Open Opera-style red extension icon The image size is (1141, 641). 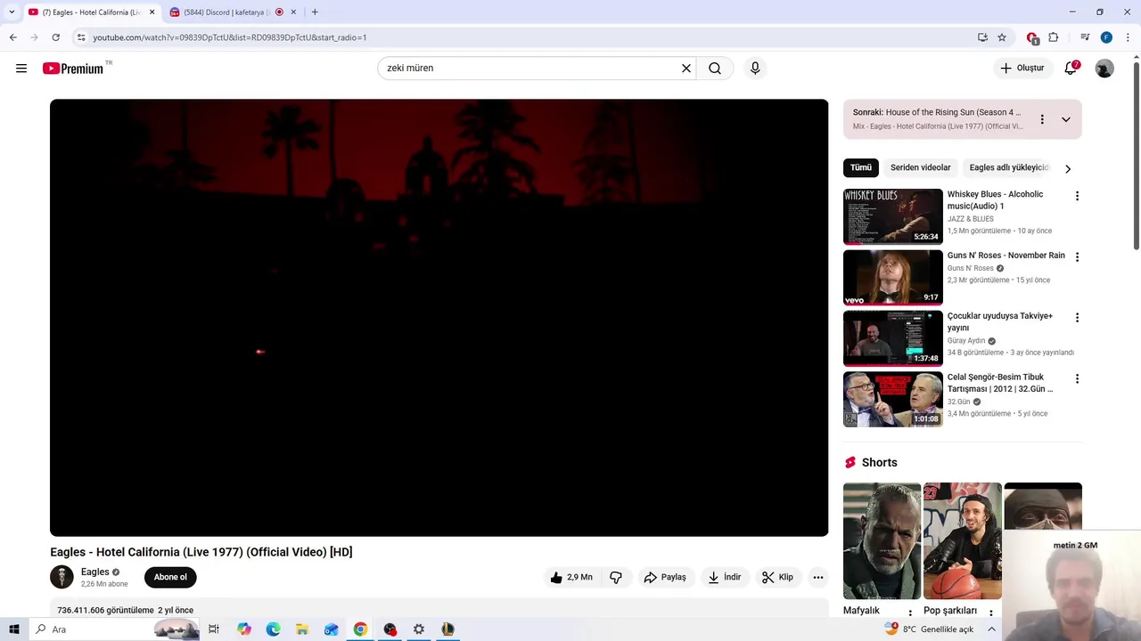[x=1032, y=37]
